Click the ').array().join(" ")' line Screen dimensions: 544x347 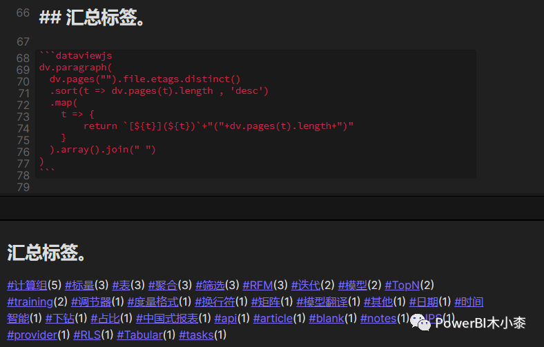[103, 150]
